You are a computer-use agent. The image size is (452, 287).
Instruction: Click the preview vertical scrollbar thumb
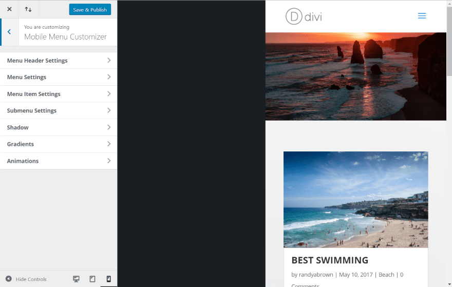pos(449,41)
